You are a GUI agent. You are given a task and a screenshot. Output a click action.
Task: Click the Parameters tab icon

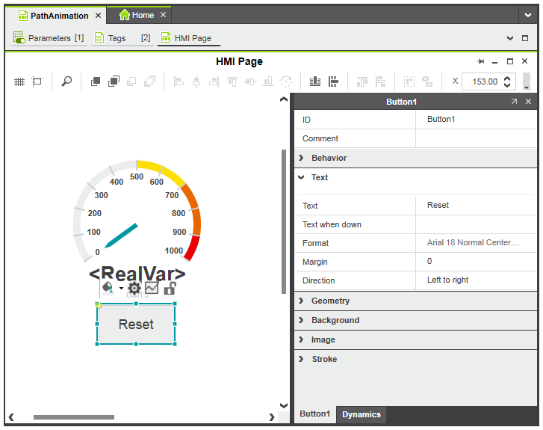tap(19, 38)
